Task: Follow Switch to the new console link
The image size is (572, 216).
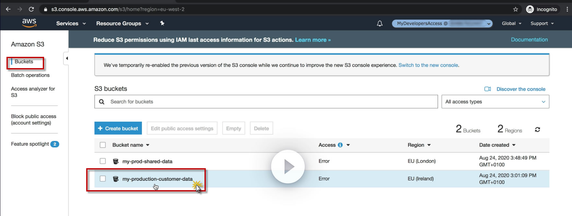Action: point(428,65)
